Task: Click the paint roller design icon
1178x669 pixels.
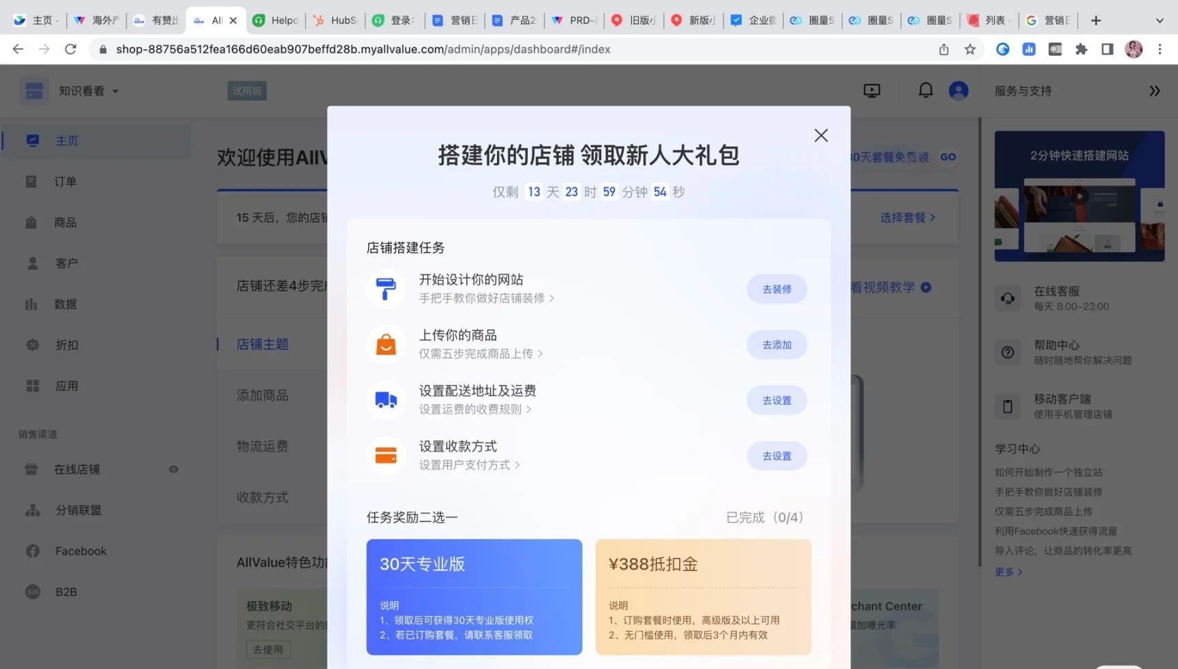Action: pyautogui.click(x=386, y=289)
